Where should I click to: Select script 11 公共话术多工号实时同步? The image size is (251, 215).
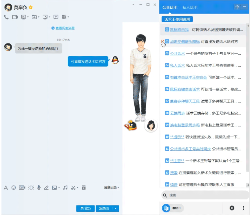coord(203,149)
